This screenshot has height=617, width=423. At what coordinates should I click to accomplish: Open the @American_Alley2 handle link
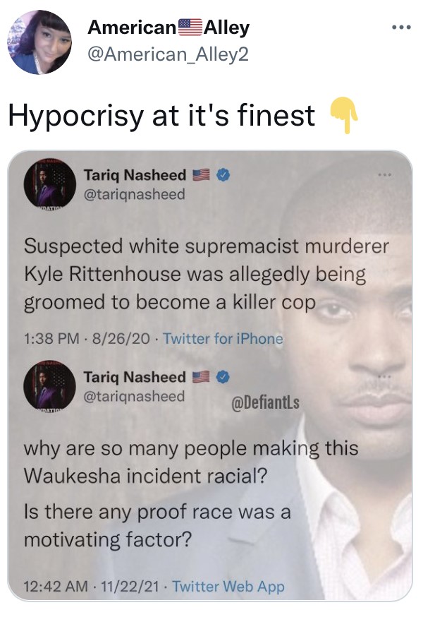[x=168, y=54]
